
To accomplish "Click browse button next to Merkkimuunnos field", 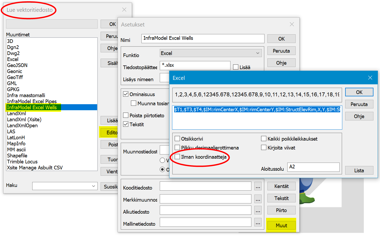I will pyautogui.click(x=258, y=199).
